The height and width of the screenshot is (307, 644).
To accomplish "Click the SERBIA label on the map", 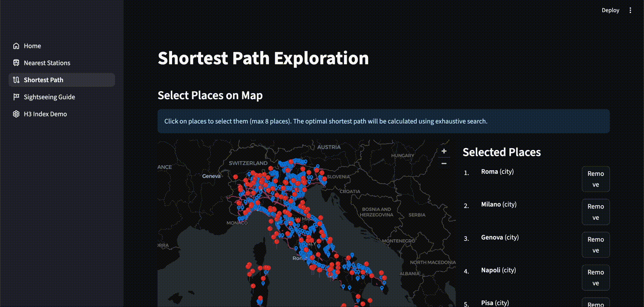I will tap(417, 215).
